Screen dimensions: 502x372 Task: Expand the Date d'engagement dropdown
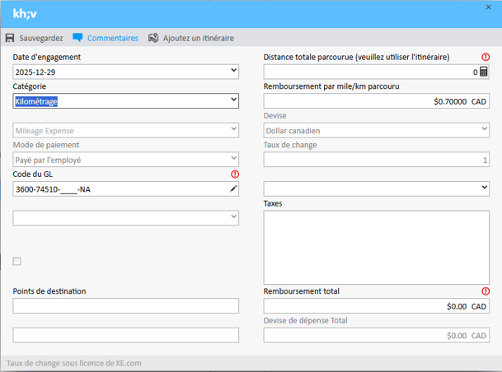point(234,72)
